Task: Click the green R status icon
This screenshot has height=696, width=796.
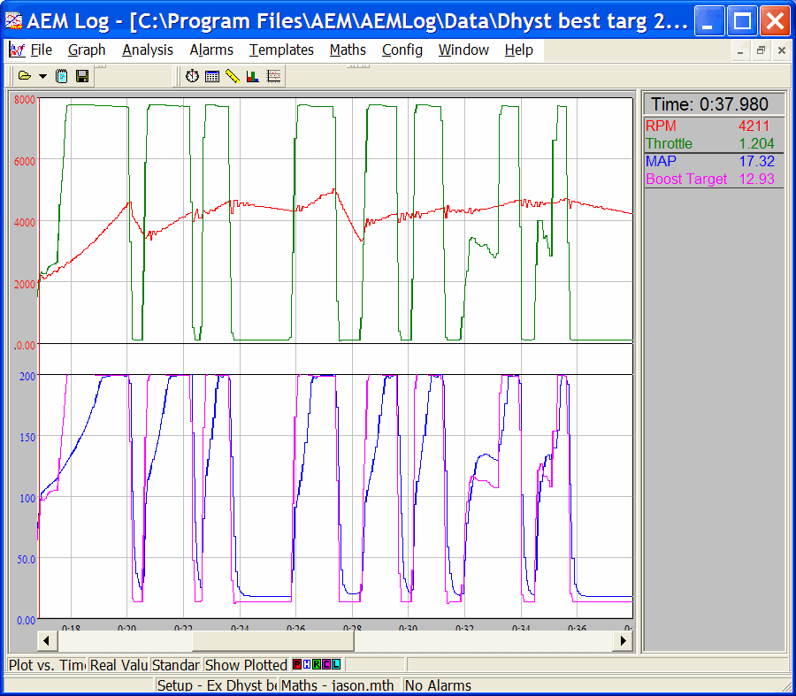Action: coord(317,664)
